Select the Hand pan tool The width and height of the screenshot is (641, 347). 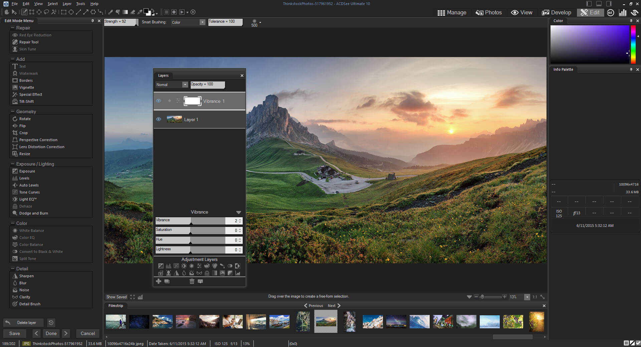coord(7,12)
